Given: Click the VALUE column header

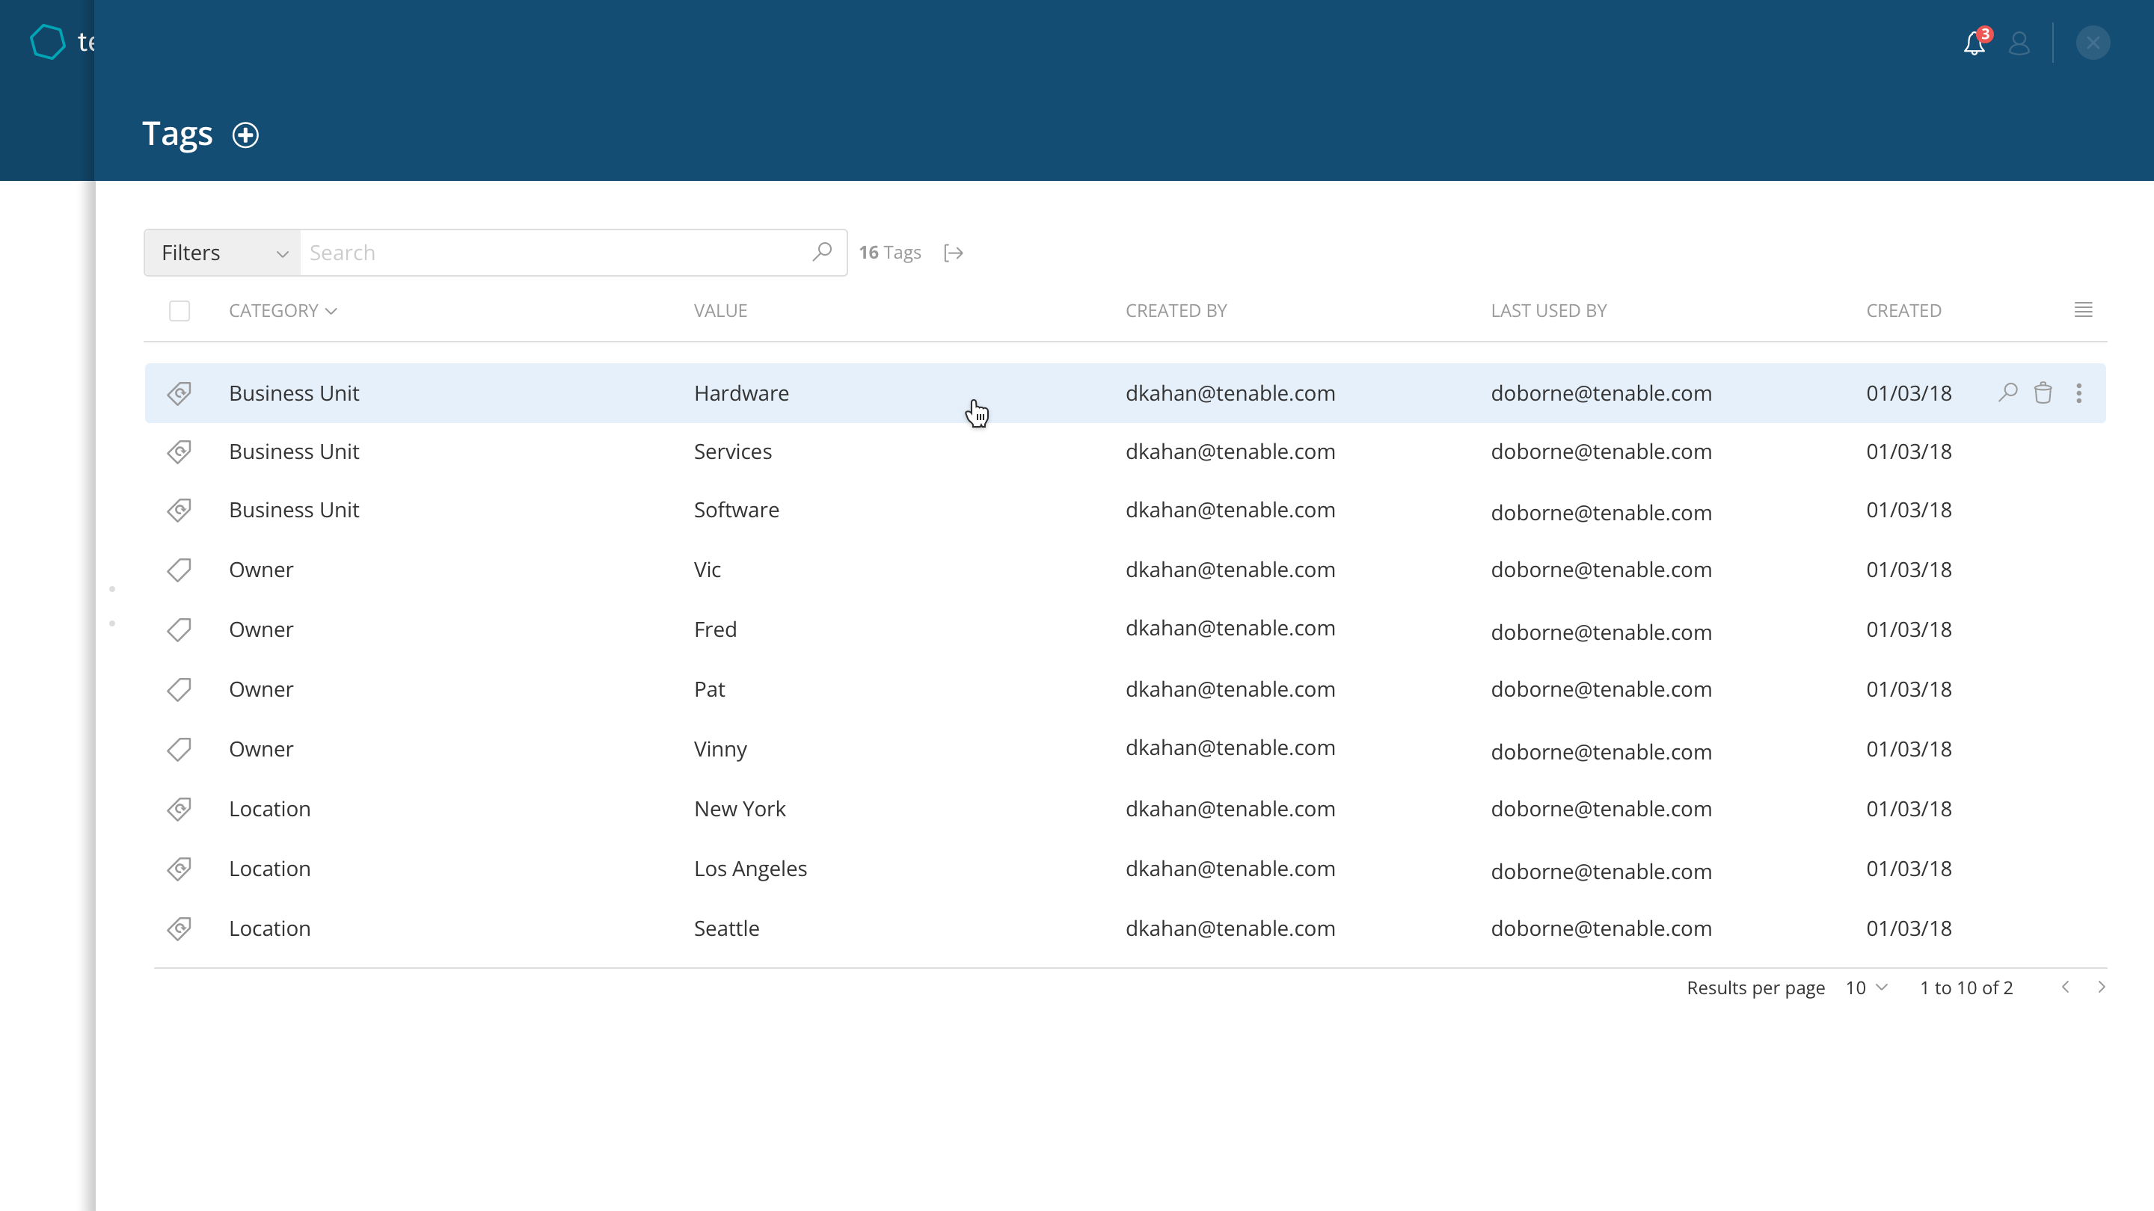Looking at the screenshot, I should (x=720, y=311).
